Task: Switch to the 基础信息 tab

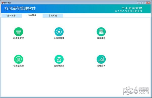Action: [12, 16]
